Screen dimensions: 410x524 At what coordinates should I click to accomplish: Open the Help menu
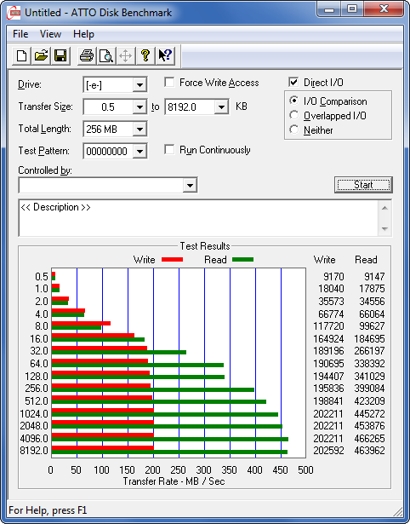point(83,34)
